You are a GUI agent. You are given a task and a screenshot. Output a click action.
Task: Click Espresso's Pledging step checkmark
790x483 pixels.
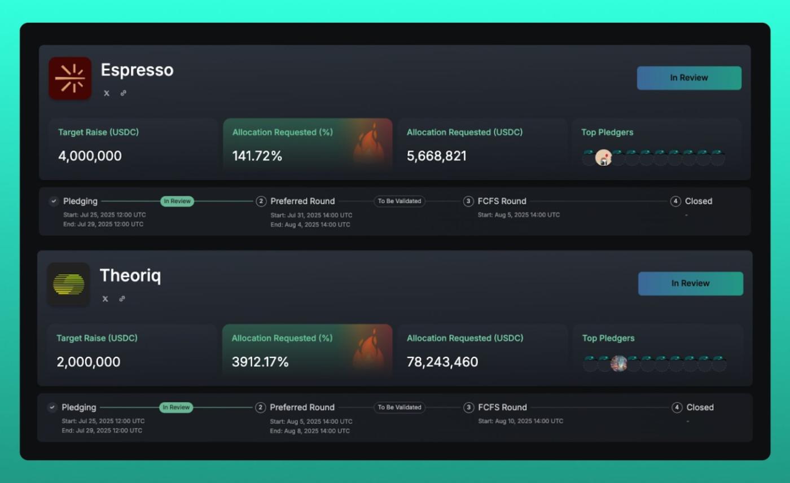(x=54, y=201)
